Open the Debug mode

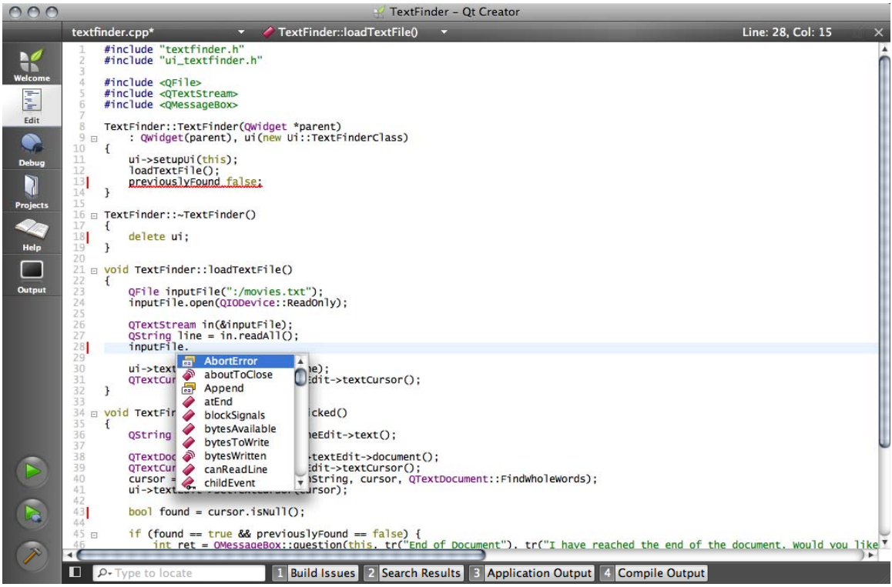(x=32, y=149)
